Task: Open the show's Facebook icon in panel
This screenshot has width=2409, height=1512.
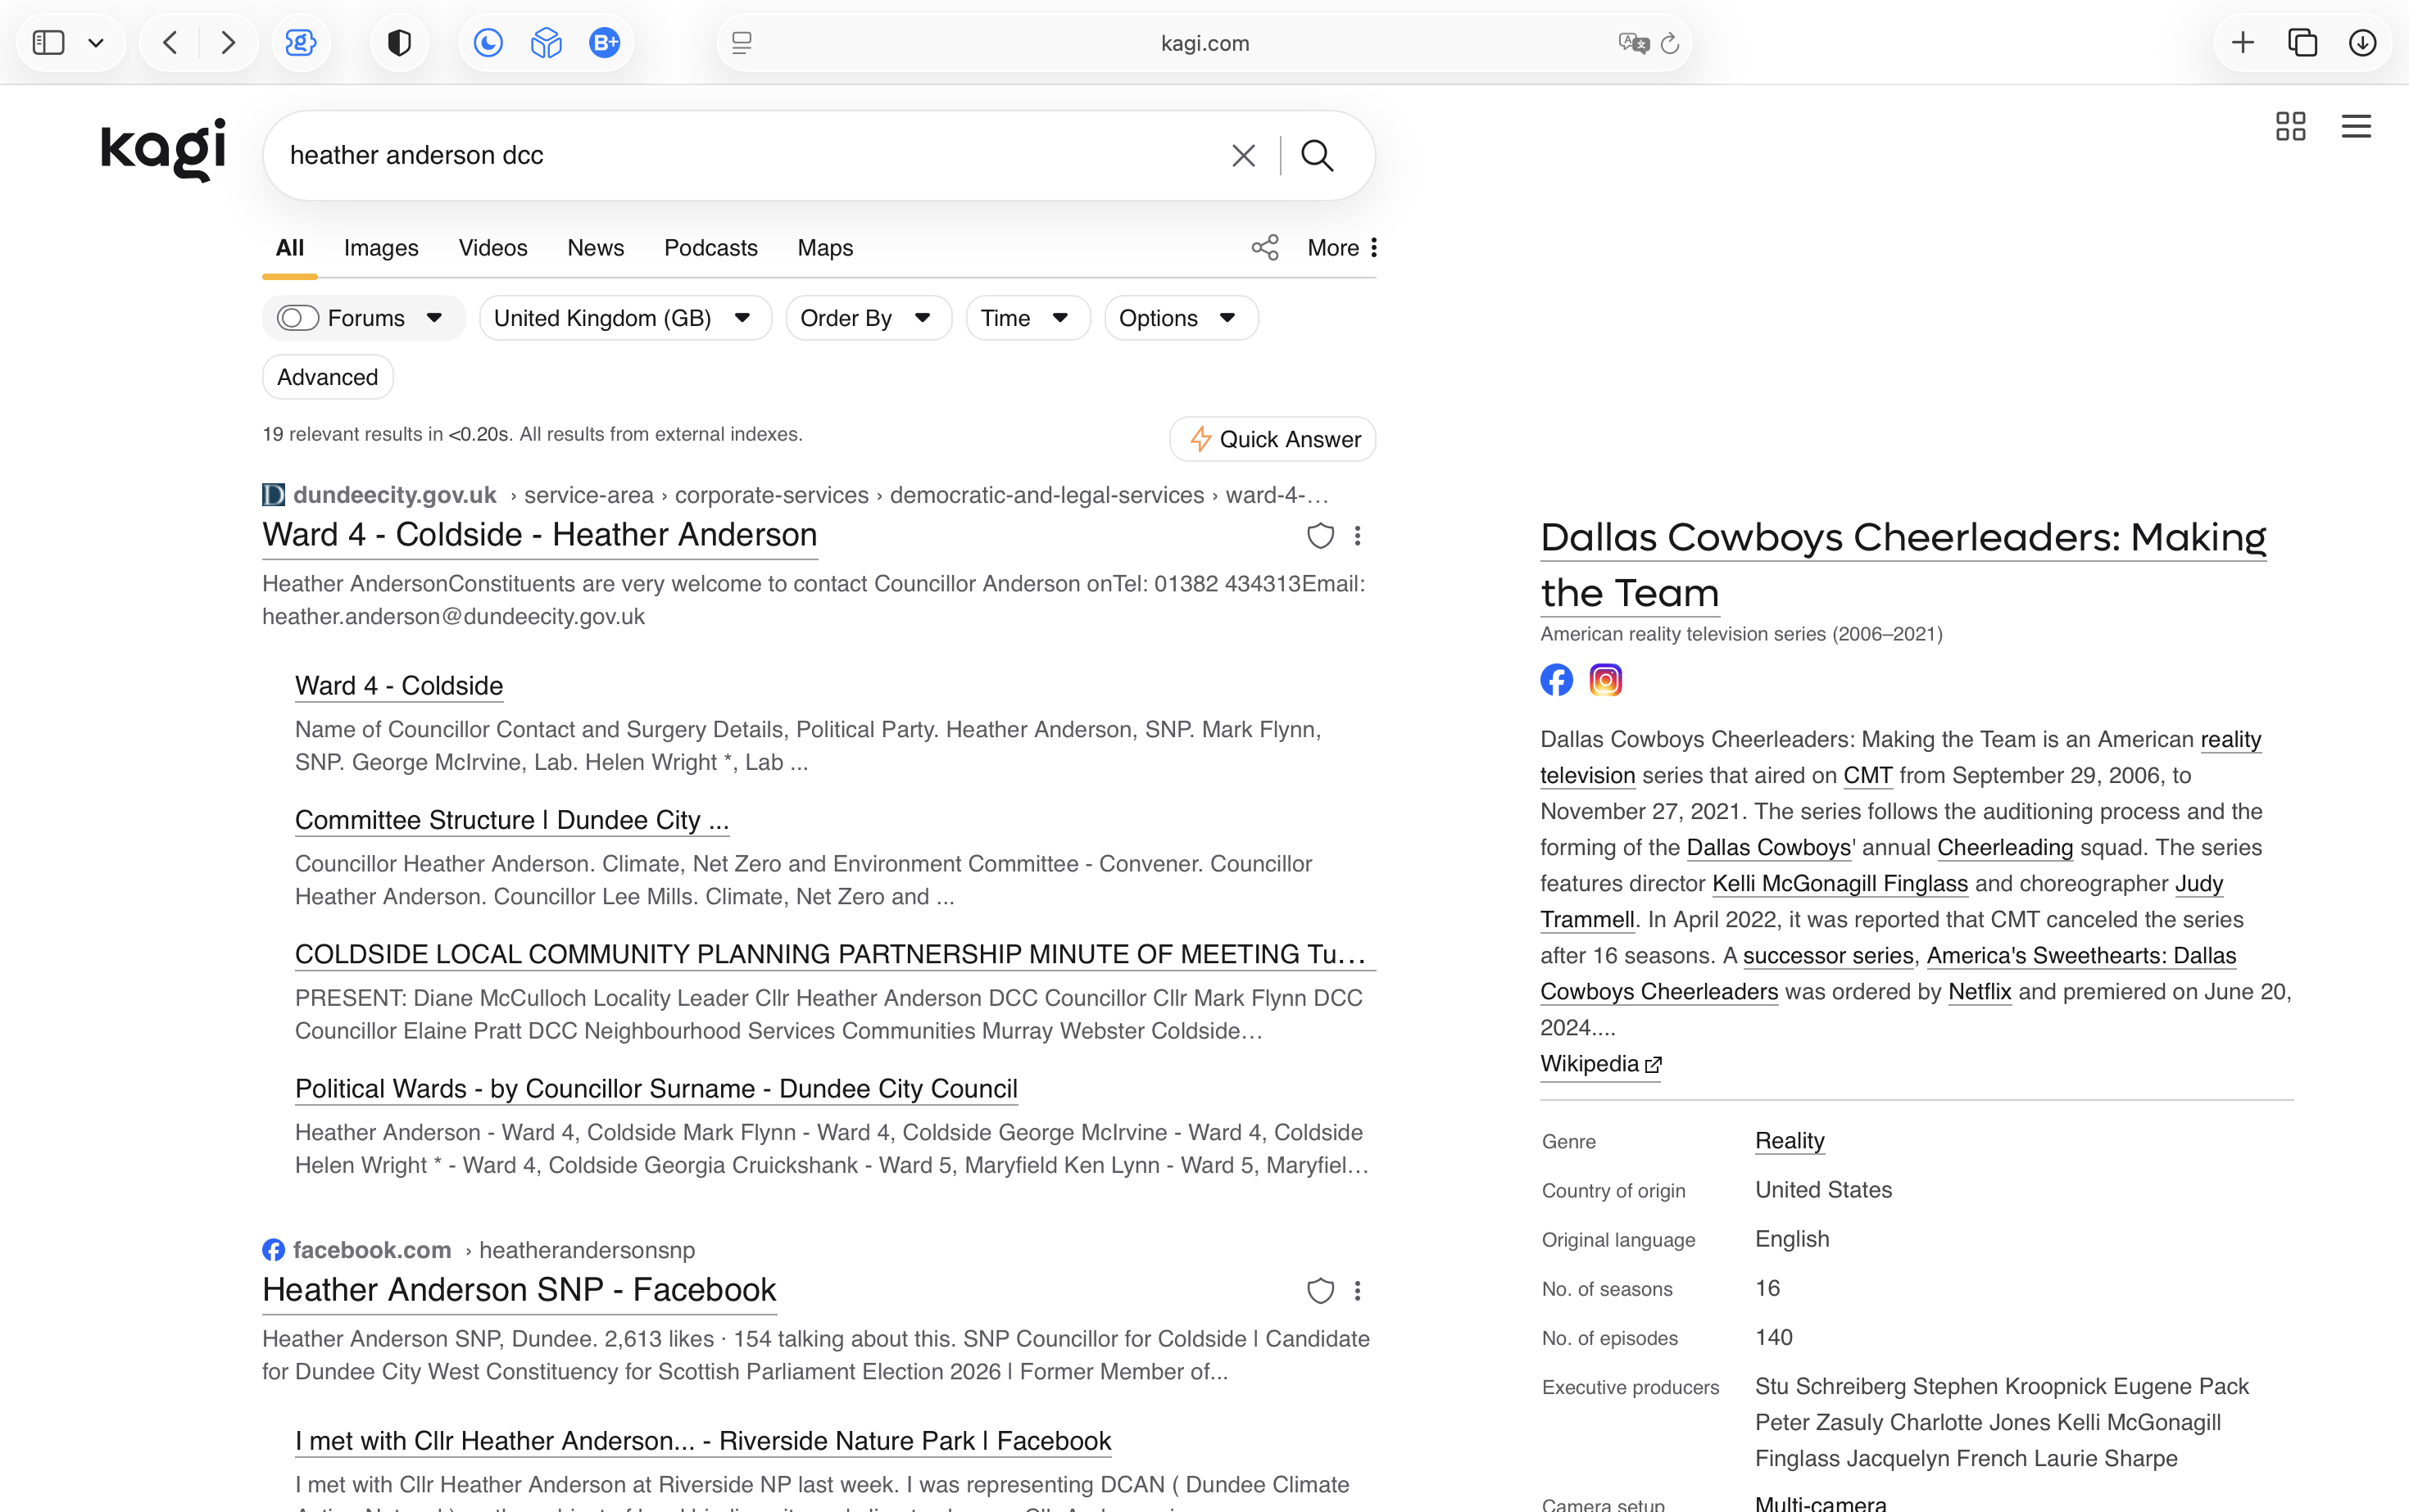Action: tap(1557, 680)
